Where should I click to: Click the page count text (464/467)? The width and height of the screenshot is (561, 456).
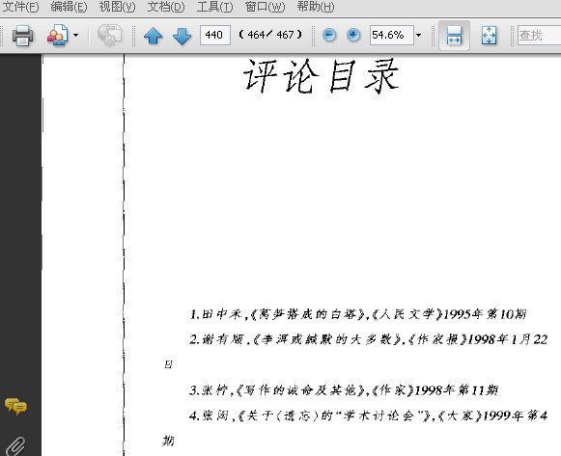coord(270,35)
